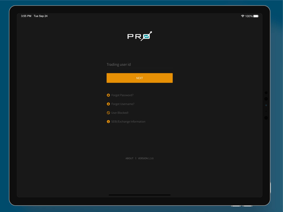Click the PRO logo at the top

(x=139, y=36)
